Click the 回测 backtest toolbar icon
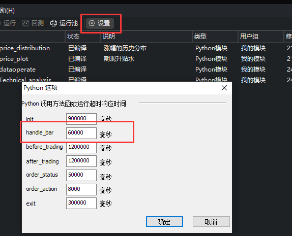 (25, 23)
